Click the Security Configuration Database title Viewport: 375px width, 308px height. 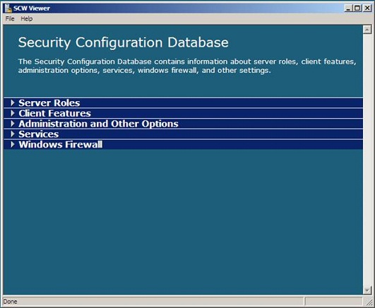click(124, 42)
